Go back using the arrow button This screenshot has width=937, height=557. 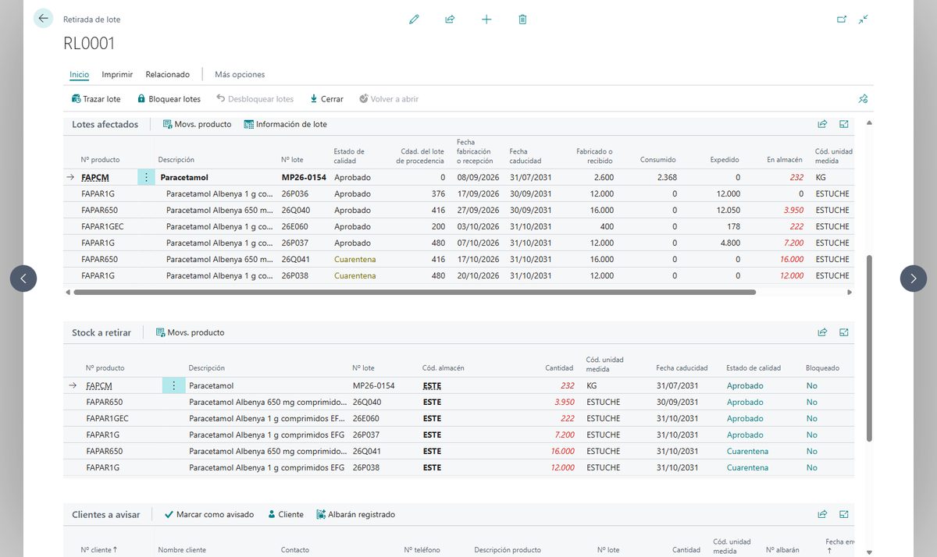pyautogui.click(x=43, y=18)
